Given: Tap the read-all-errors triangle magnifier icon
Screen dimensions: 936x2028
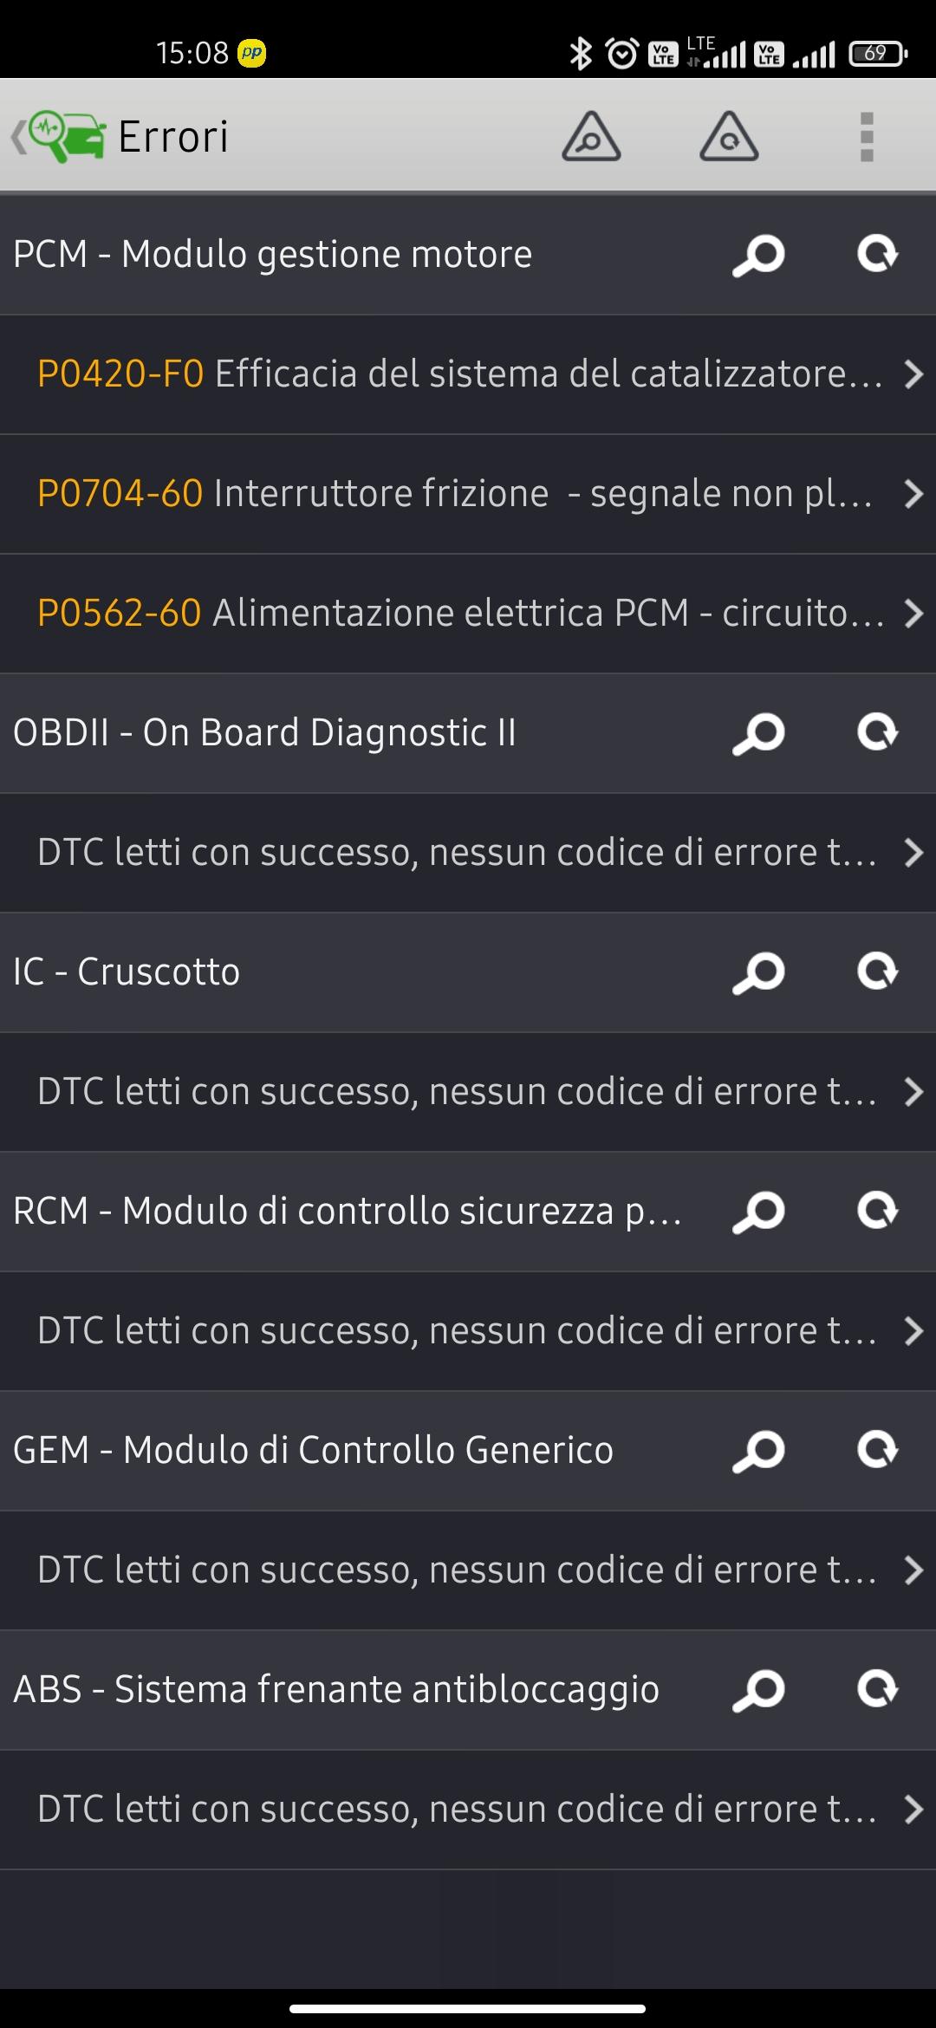Looking at the screenshot, I should tap(591, 137).
